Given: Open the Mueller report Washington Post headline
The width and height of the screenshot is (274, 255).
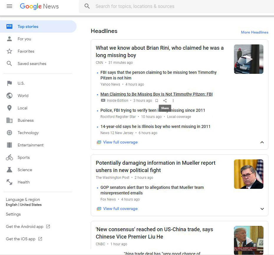Looking at the screenshot, I should (x=156, y=166).
